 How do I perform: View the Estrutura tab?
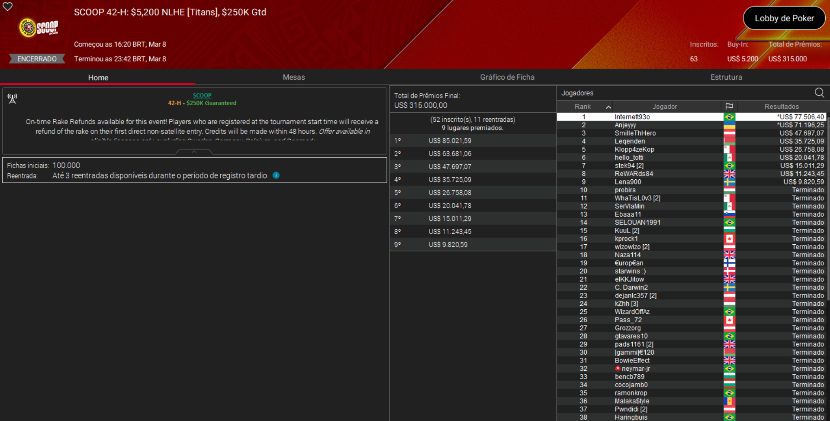pyautogui.click(x=726, y=77)
